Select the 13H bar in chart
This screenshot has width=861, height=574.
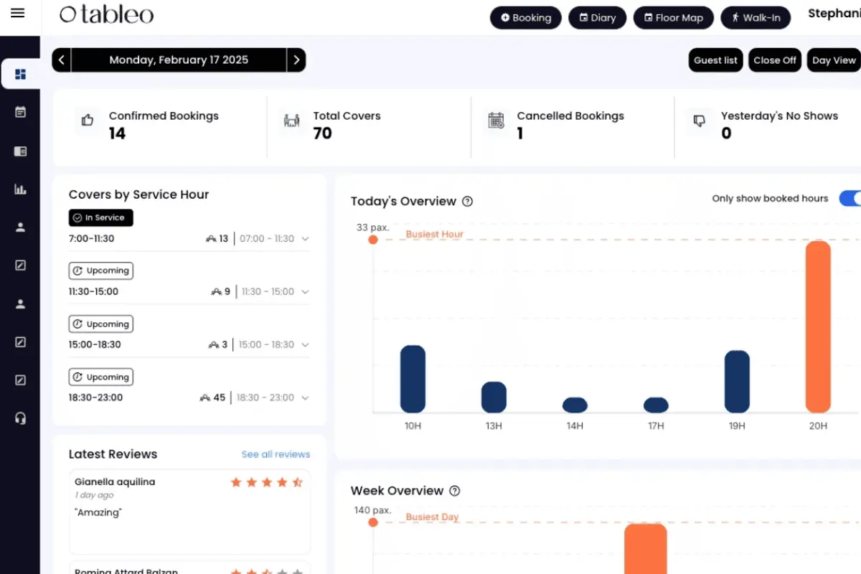494,397
